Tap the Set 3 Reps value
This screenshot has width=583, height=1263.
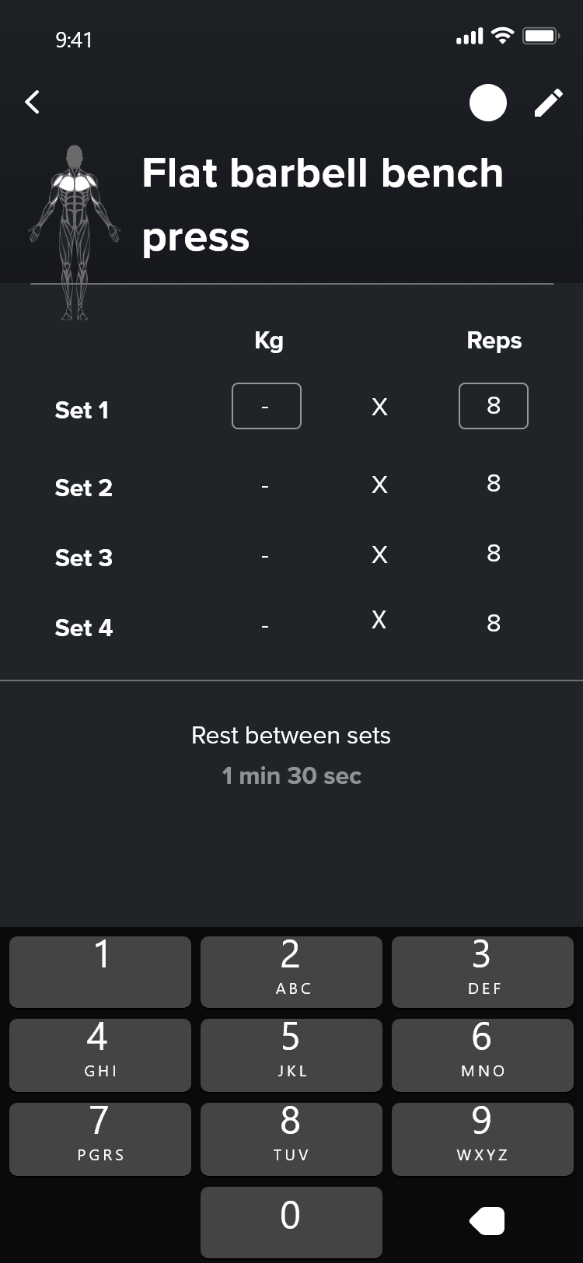coord(494,554)
